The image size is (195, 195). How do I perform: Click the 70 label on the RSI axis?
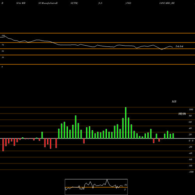click(3, 45)
